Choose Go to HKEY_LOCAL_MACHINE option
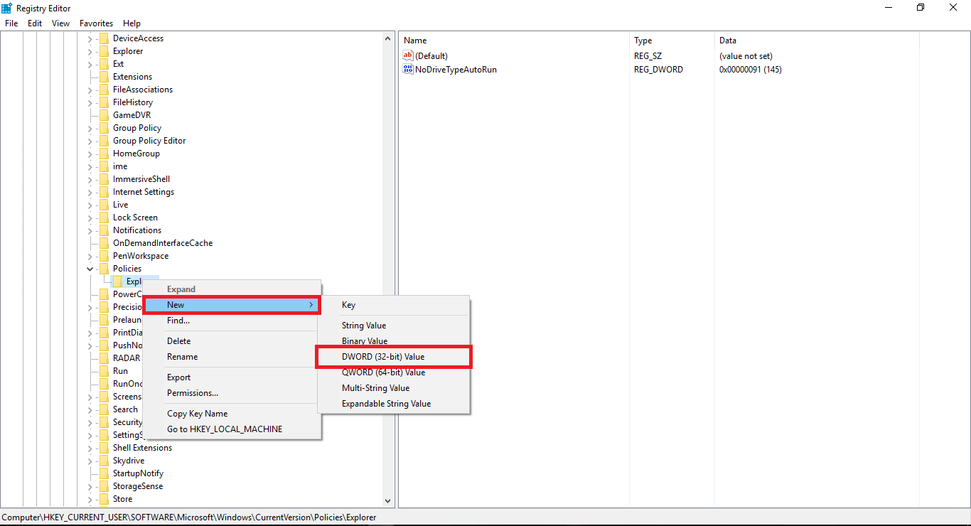 (224, 429)
